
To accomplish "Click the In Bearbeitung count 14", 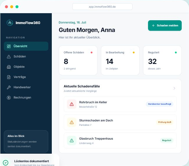I will pyautogui.click(x=109, y=61).
